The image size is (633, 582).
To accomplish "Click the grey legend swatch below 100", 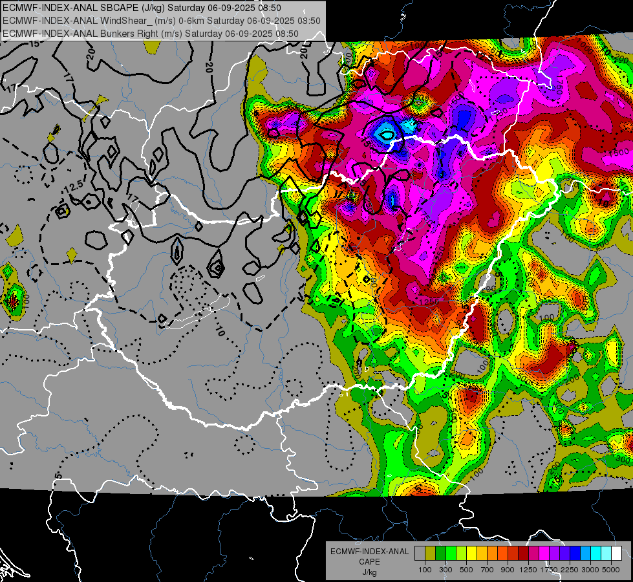I will 420,554.
